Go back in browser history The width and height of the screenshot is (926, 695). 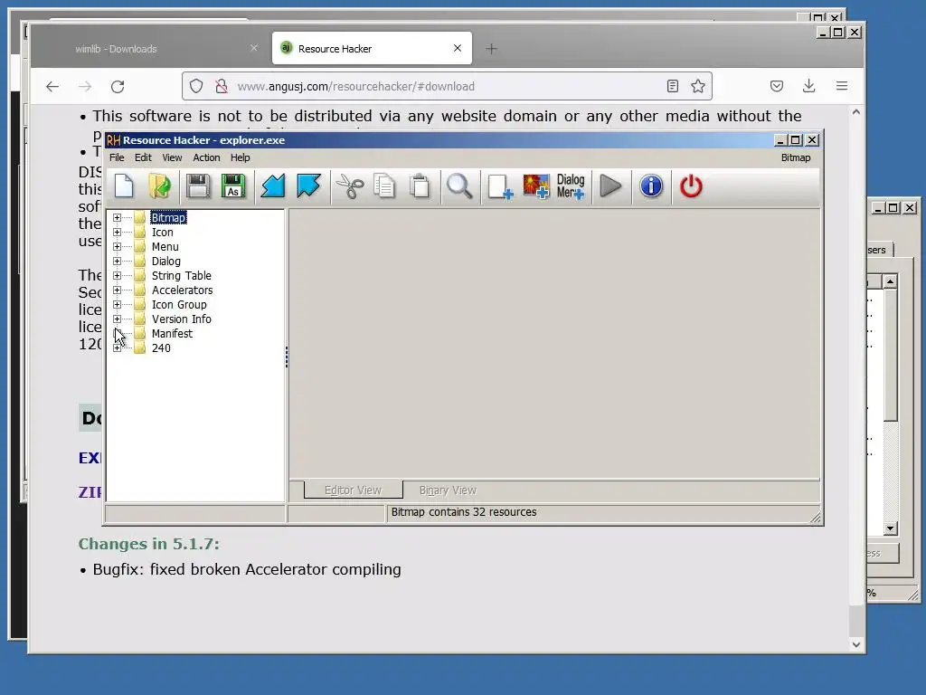click(52, 86)
